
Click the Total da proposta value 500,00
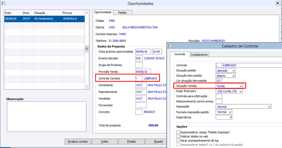[153, 125]
